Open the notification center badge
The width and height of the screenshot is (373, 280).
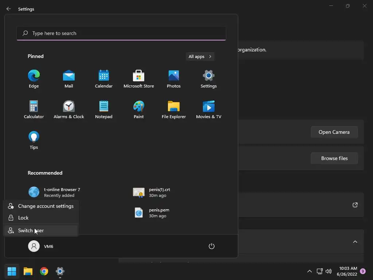[x=363, y=271]
